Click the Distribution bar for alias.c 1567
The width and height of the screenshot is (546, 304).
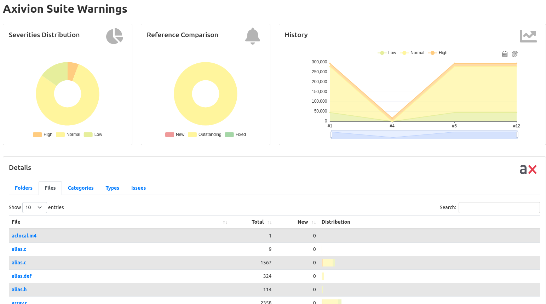[x=328, y=263]
